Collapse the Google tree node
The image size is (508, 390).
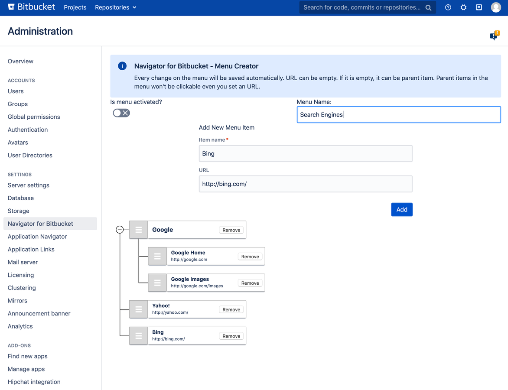point(120,230)
